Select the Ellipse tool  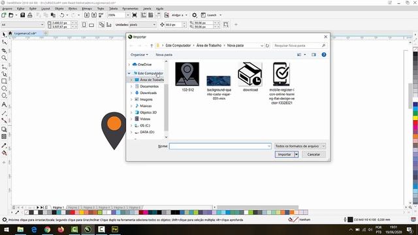4,88
